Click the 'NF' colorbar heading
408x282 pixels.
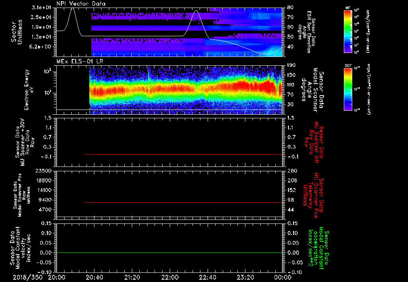(348, 8)
